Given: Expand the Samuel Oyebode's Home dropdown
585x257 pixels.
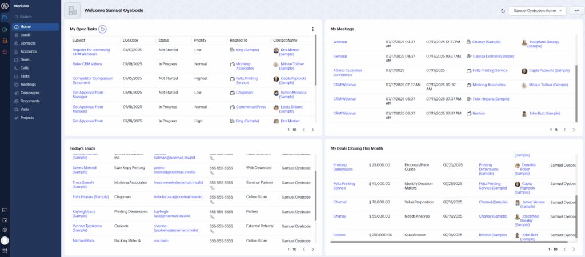Looking at the screenshot, I should click(536, 11).
